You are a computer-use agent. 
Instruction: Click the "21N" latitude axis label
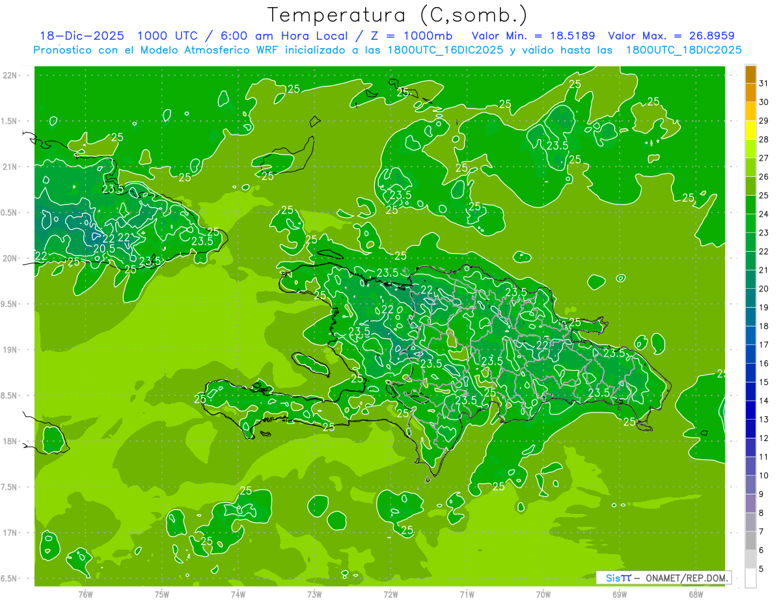coord(9,167)
